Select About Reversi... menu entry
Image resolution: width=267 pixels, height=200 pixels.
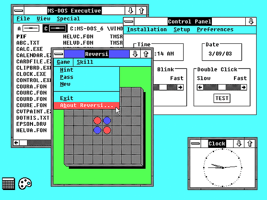coord(86,105)
